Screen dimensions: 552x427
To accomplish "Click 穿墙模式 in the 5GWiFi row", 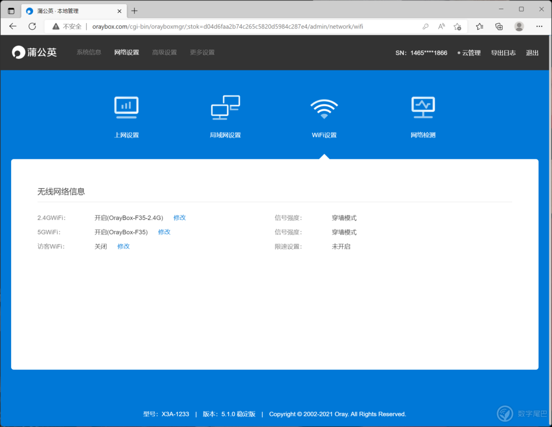I will [x=344, y=232].
